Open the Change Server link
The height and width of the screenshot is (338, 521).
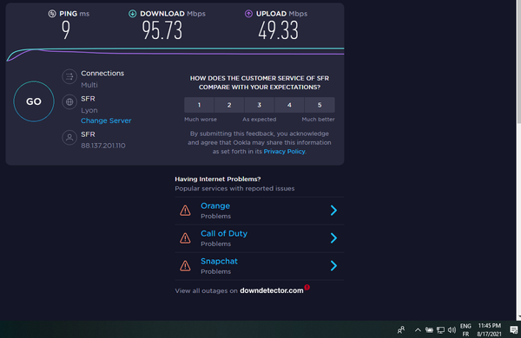[x=106, y=120]
